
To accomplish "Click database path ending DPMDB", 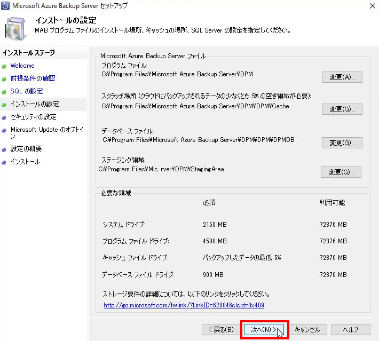I will tap(199, 140).
